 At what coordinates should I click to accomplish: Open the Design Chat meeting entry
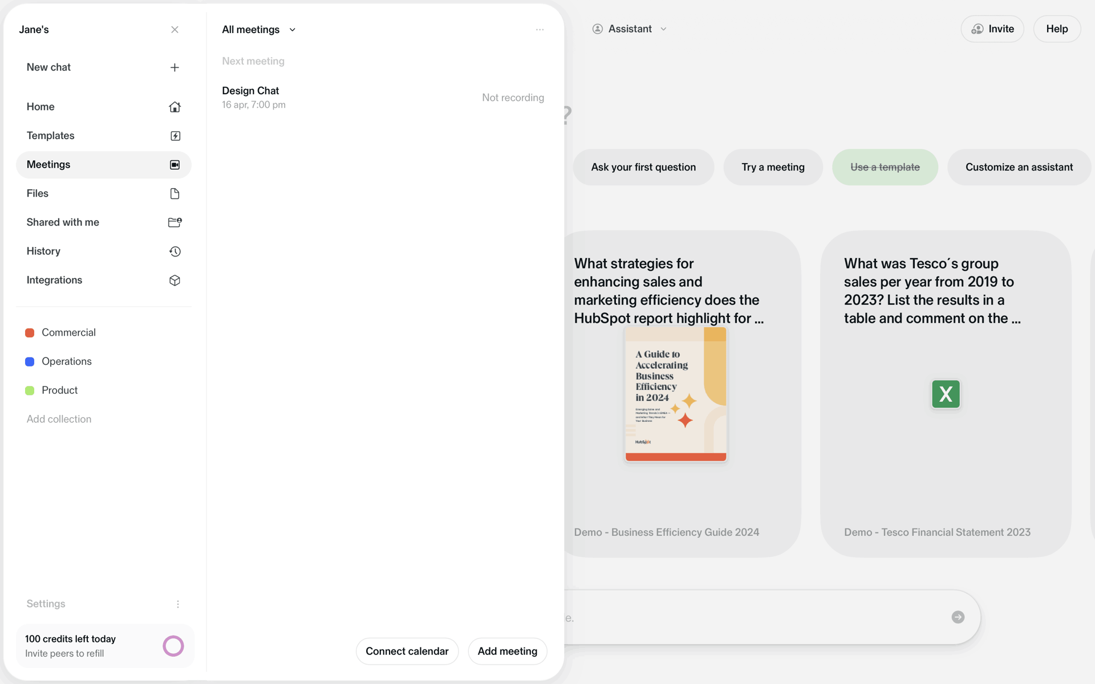click(383, 97)
